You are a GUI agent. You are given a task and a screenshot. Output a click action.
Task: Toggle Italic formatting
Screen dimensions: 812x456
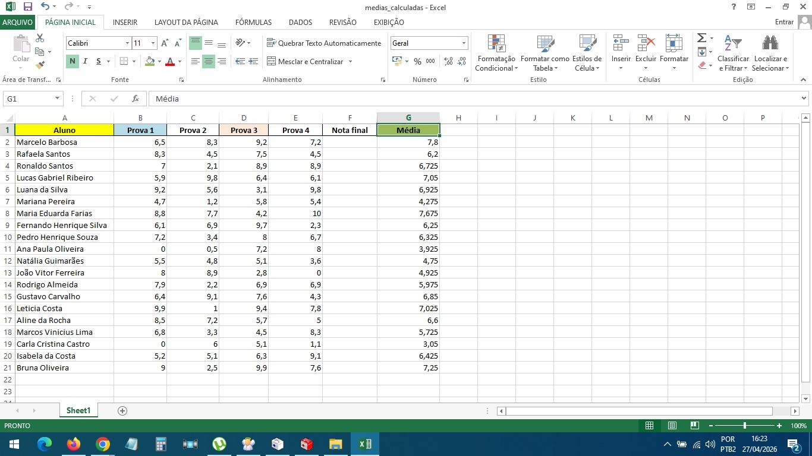coord(85,61)
